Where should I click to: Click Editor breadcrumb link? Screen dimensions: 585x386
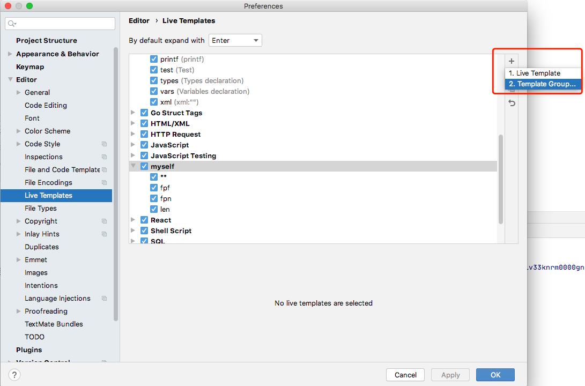(x=139, y=21)
